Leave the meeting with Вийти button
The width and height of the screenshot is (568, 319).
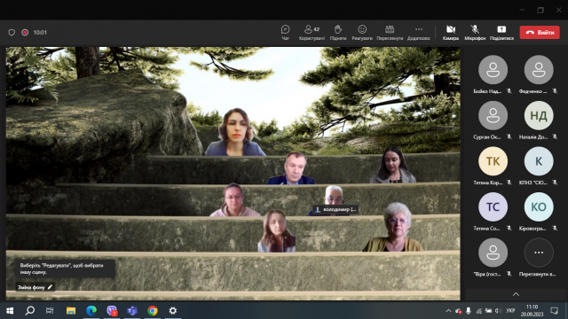540,32
